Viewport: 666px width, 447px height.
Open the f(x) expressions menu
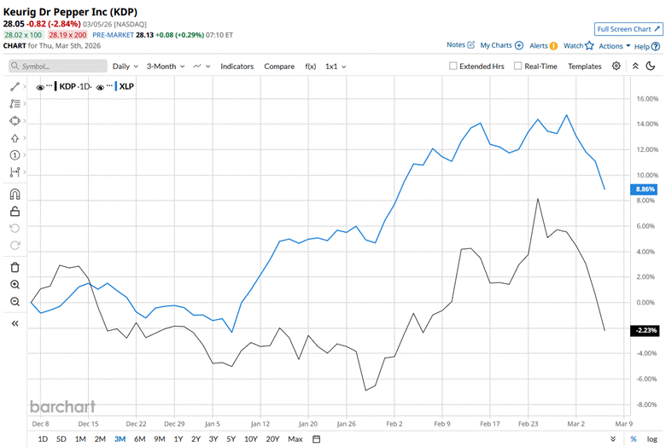click(311, 67)
